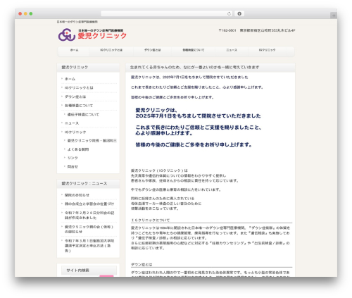352x298 pixels.
Task: Open 親の会成立と学習会の位置づけ news item
Action: coord(89,204)
